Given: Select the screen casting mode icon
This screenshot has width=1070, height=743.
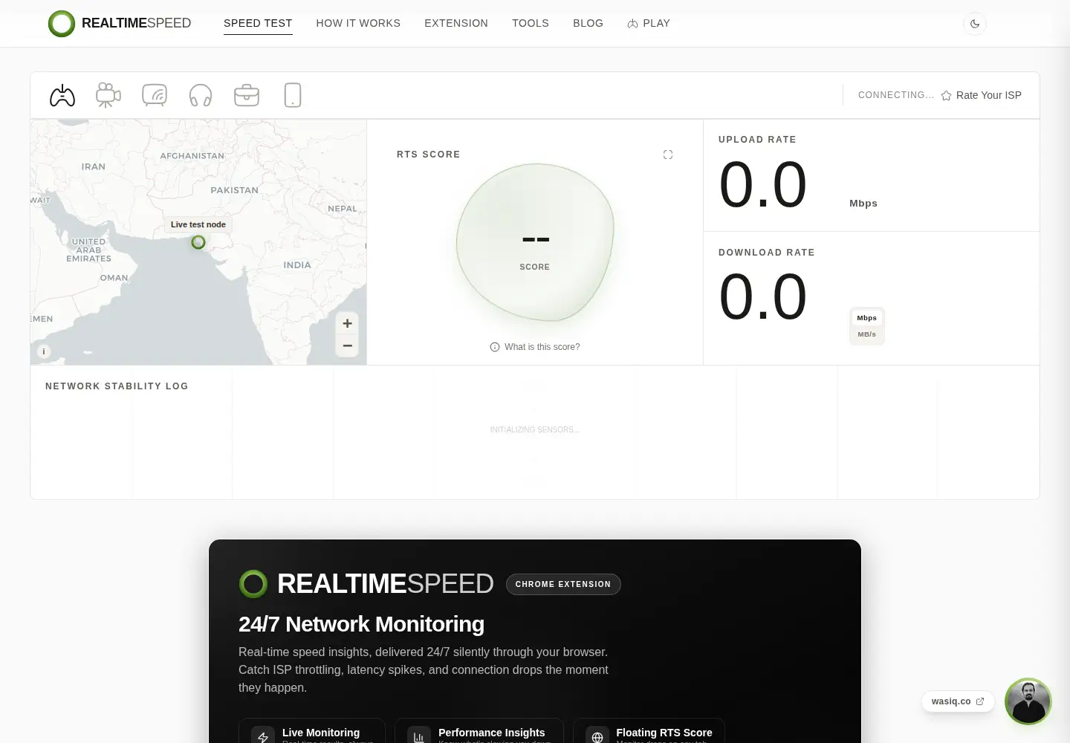Looking at the screenshot, I should (155, 95).
